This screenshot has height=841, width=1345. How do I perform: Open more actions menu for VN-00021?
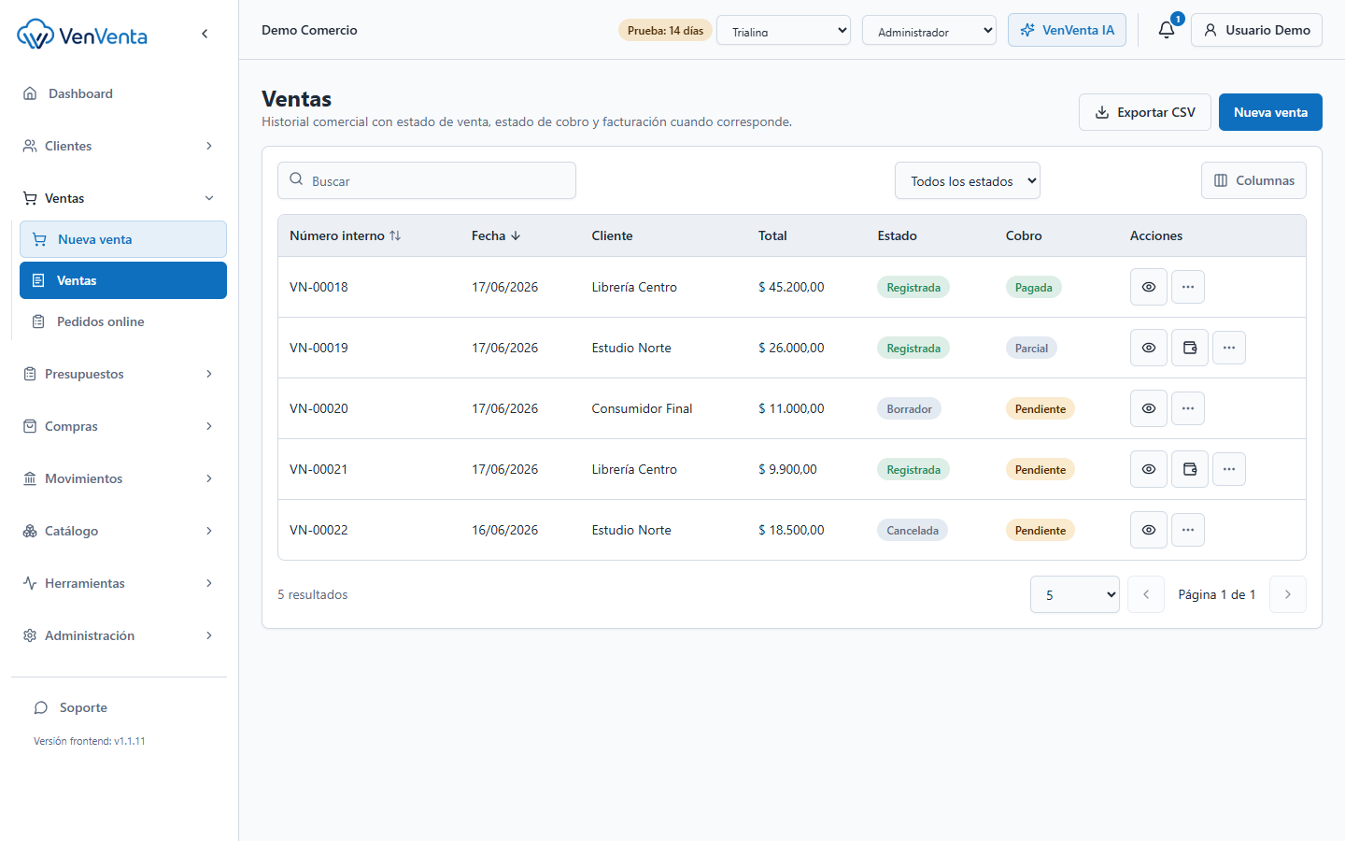(x=1229, y=469)
